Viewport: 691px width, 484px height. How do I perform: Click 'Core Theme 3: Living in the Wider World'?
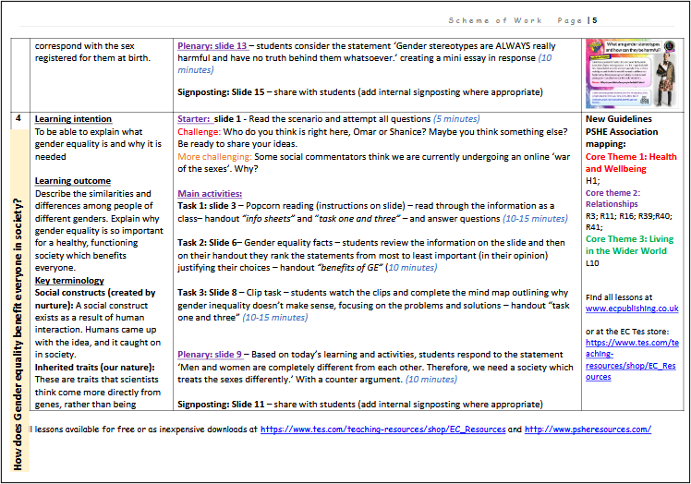pyautogui.click(x=629, y=245)
